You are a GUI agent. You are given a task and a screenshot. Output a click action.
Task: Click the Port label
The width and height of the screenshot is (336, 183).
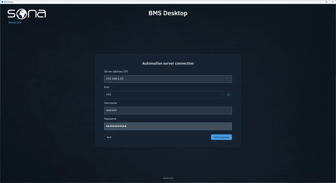[x=107, y=87]
